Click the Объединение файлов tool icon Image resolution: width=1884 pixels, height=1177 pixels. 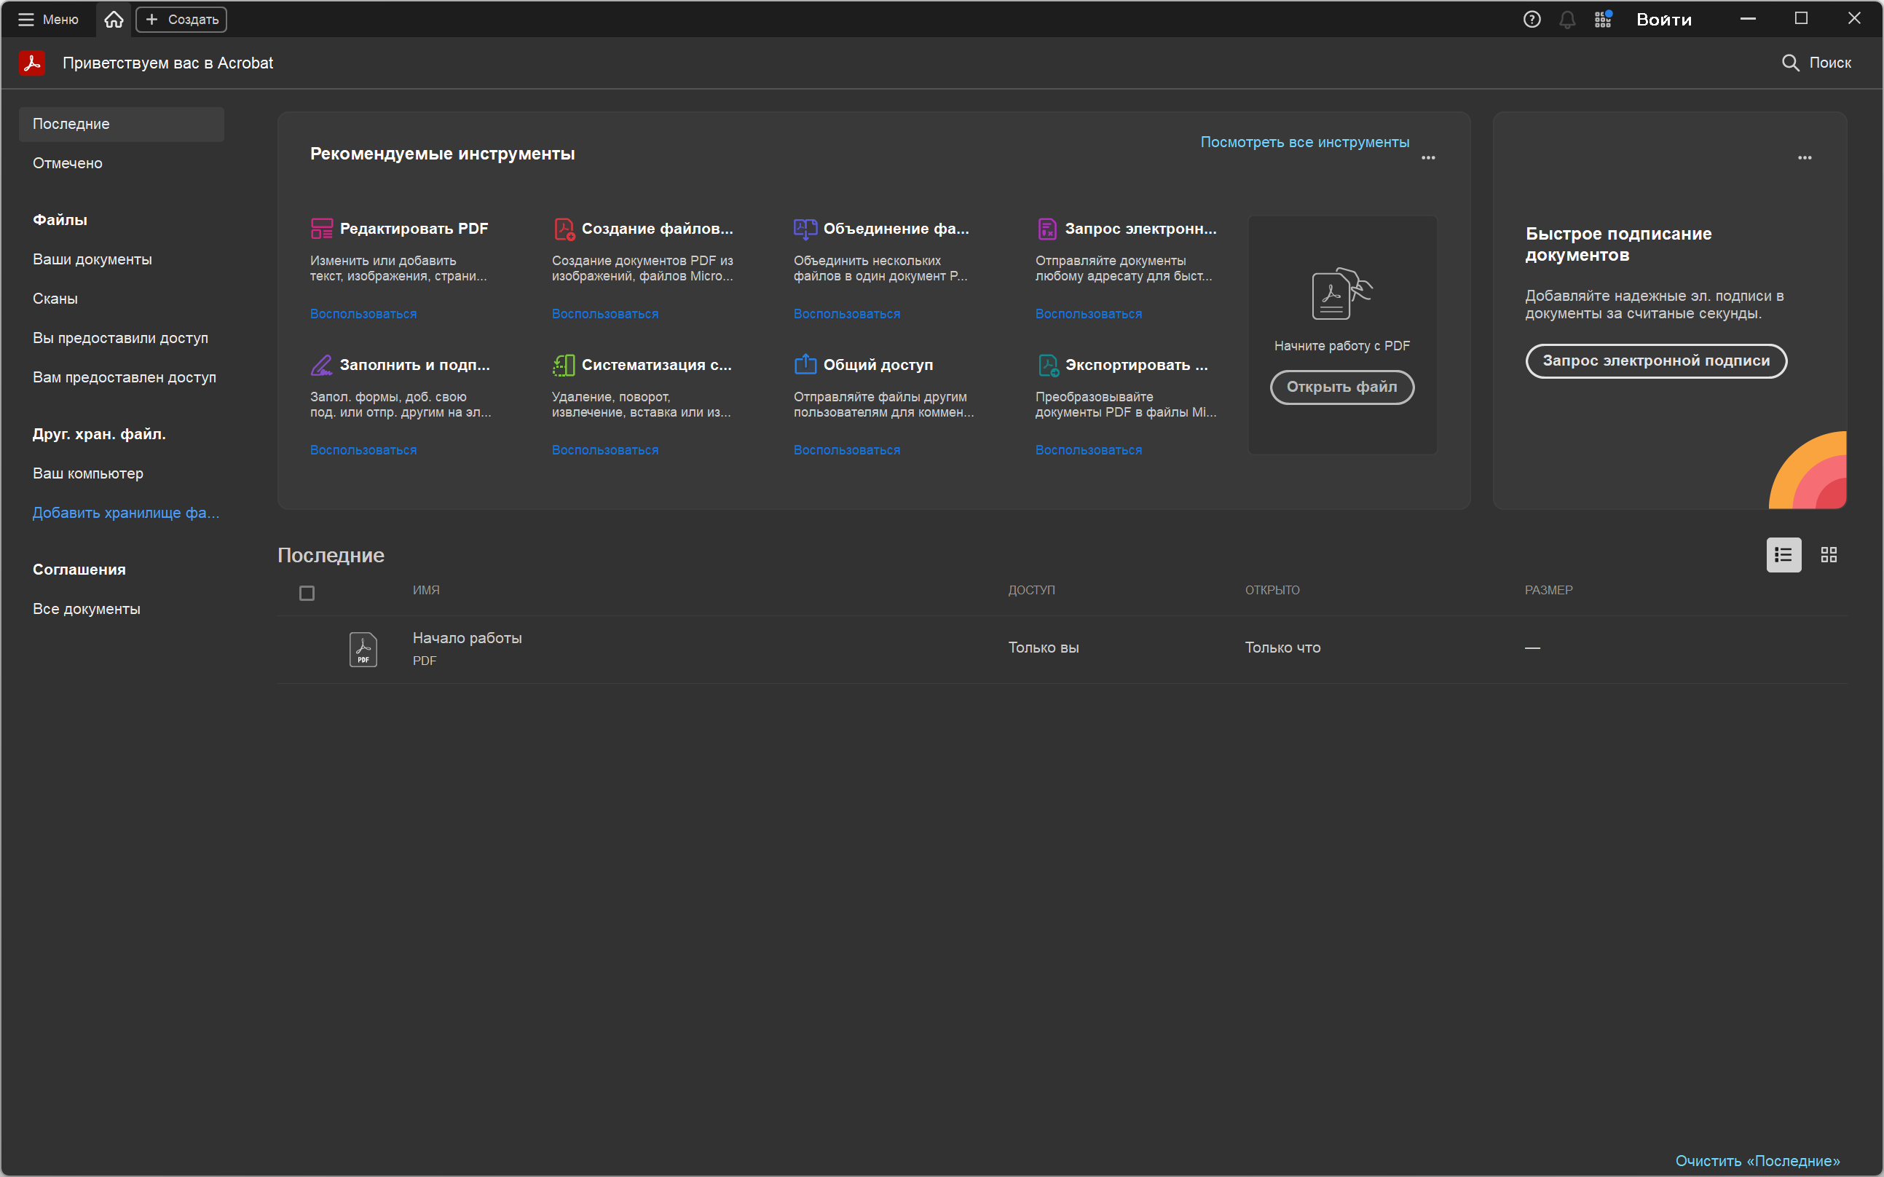click(805, 229)
